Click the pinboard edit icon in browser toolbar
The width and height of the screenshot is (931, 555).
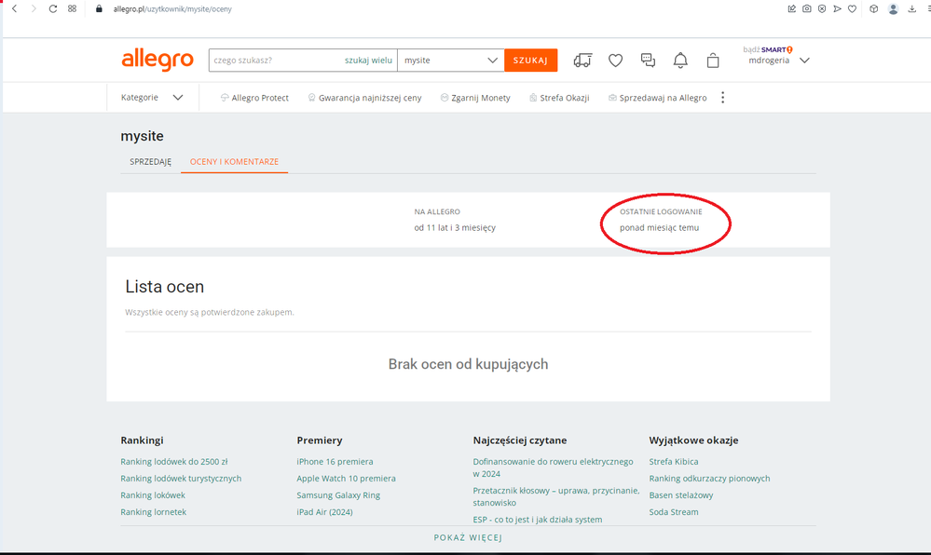(x=791, y=9)
